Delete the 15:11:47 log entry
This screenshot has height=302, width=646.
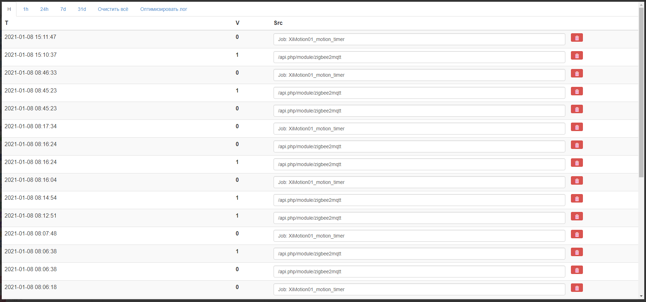pyautogui.click(x=577, y=38)
